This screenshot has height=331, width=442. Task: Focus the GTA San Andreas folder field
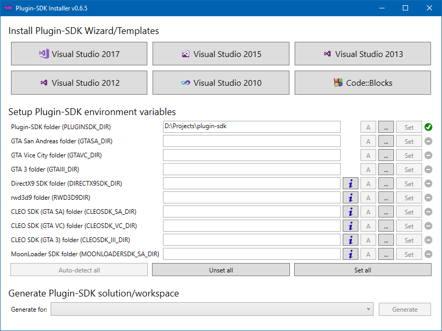(252, 141)
